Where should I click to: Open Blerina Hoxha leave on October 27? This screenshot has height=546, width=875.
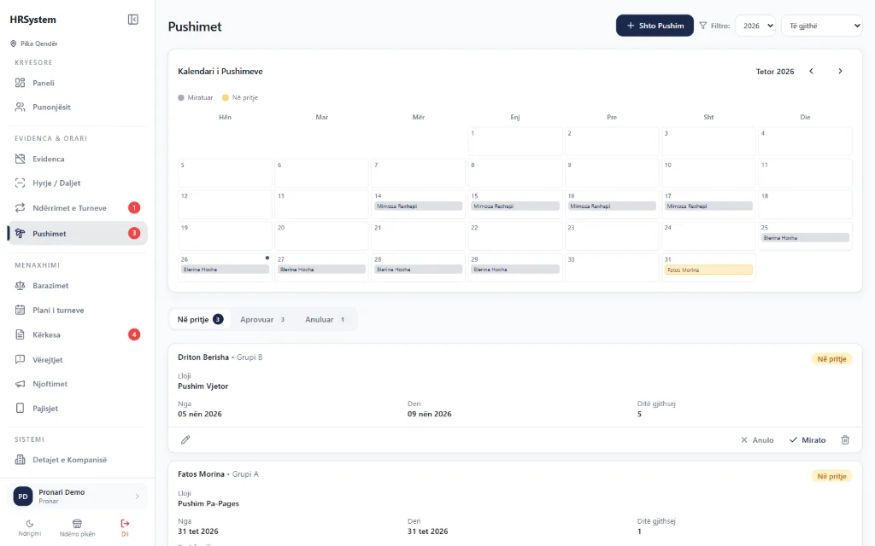point(321,269)
